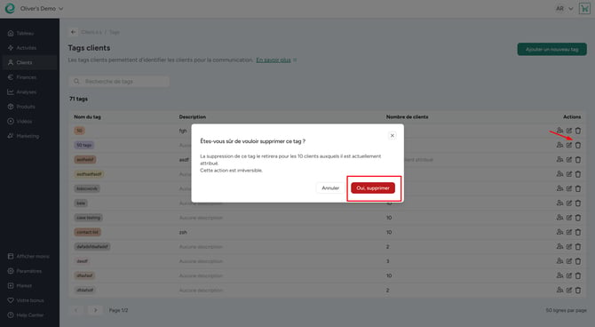Image resolution: width=595 pixels, height=327 pixels.
Task: Open Paramètres in the sidebar
Action: [29, 271]
